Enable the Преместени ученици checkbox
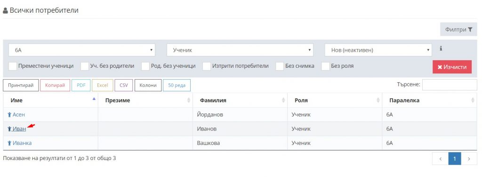This screenshot has height=177, width=482. pyautogui.click(x=13, y=66)
